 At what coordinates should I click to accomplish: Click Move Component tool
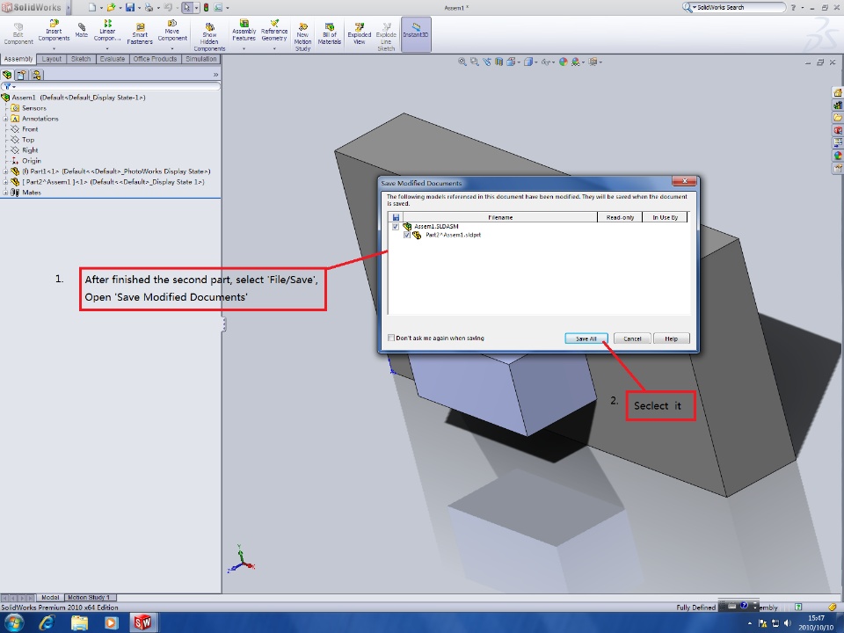pyautogui.click(x=172, y=31)
